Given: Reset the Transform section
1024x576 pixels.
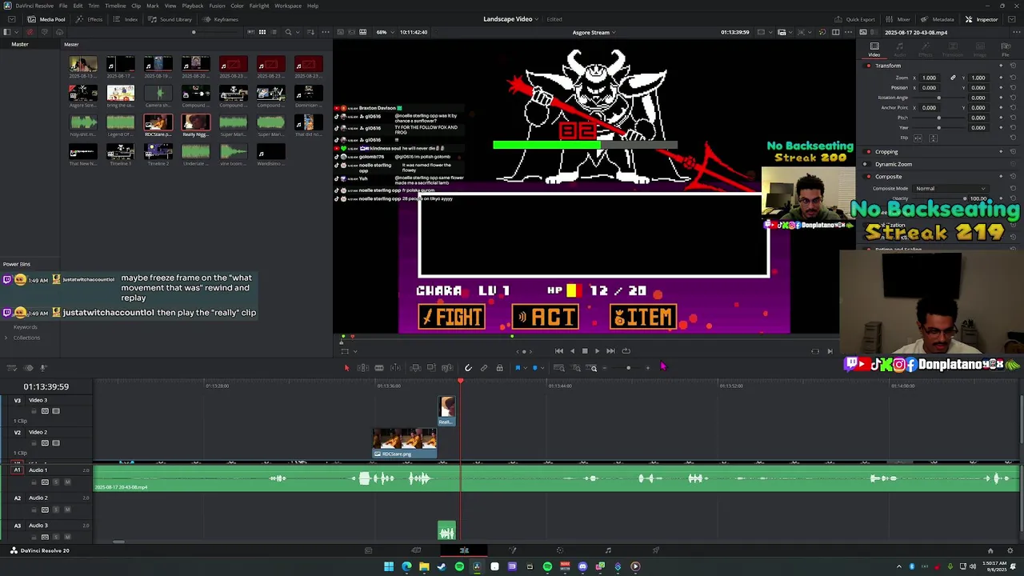Looking at the screenshot, I should (x=1013, y=66).
